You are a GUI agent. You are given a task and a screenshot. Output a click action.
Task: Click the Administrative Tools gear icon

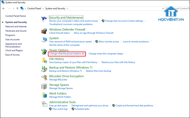click(x=44, y=104)
